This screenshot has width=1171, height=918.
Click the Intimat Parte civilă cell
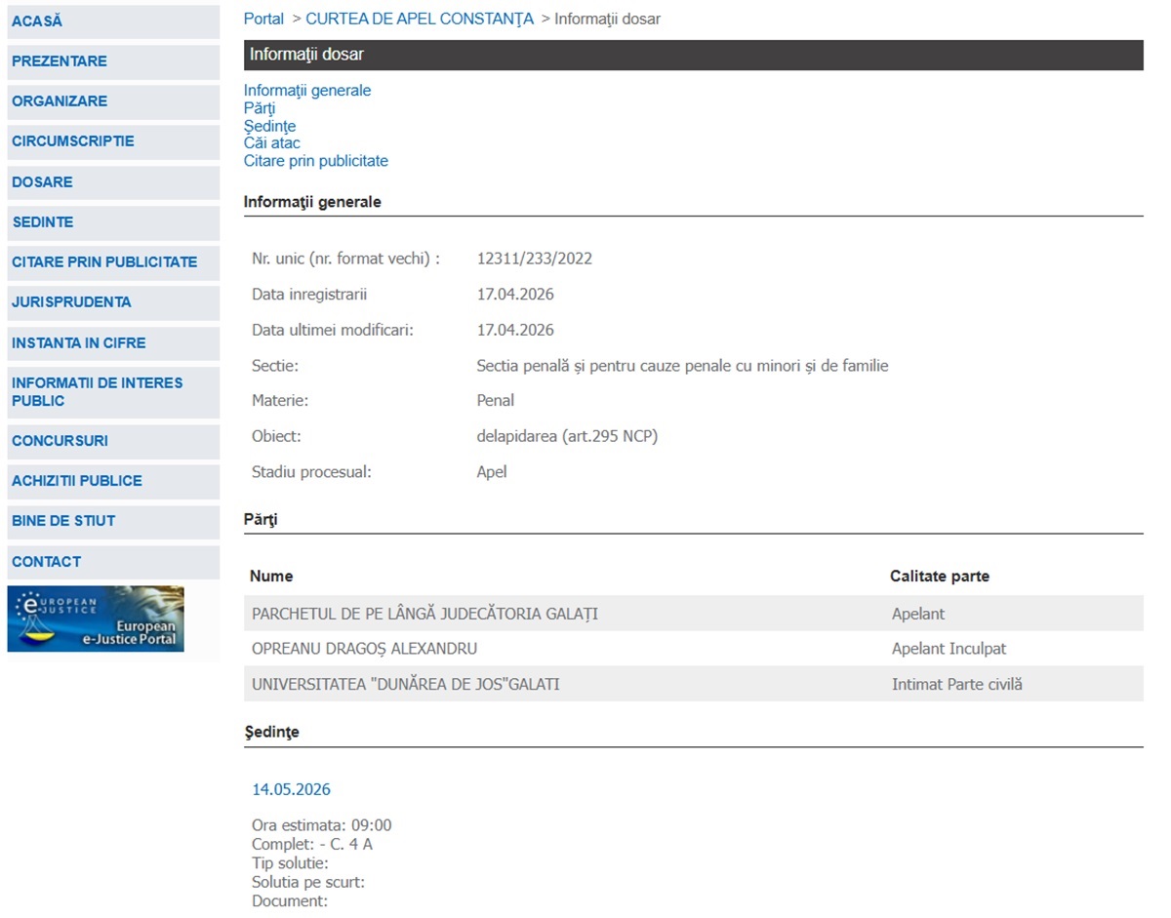[957, 685]
